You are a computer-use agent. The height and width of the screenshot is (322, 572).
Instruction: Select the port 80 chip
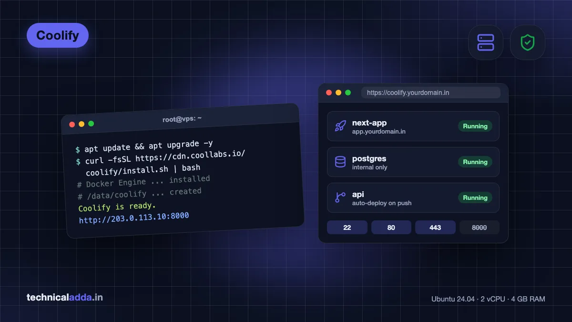click(x=391, y=228)
